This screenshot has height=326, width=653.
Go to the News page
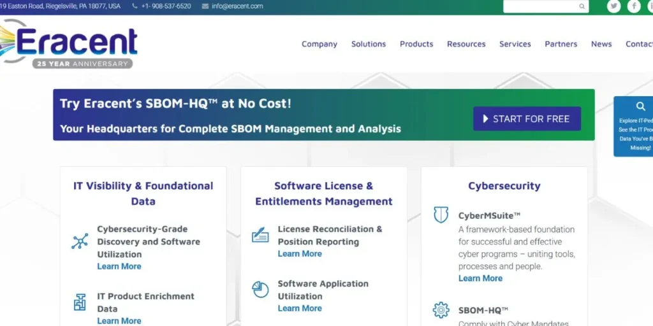(x=601, y=44)
